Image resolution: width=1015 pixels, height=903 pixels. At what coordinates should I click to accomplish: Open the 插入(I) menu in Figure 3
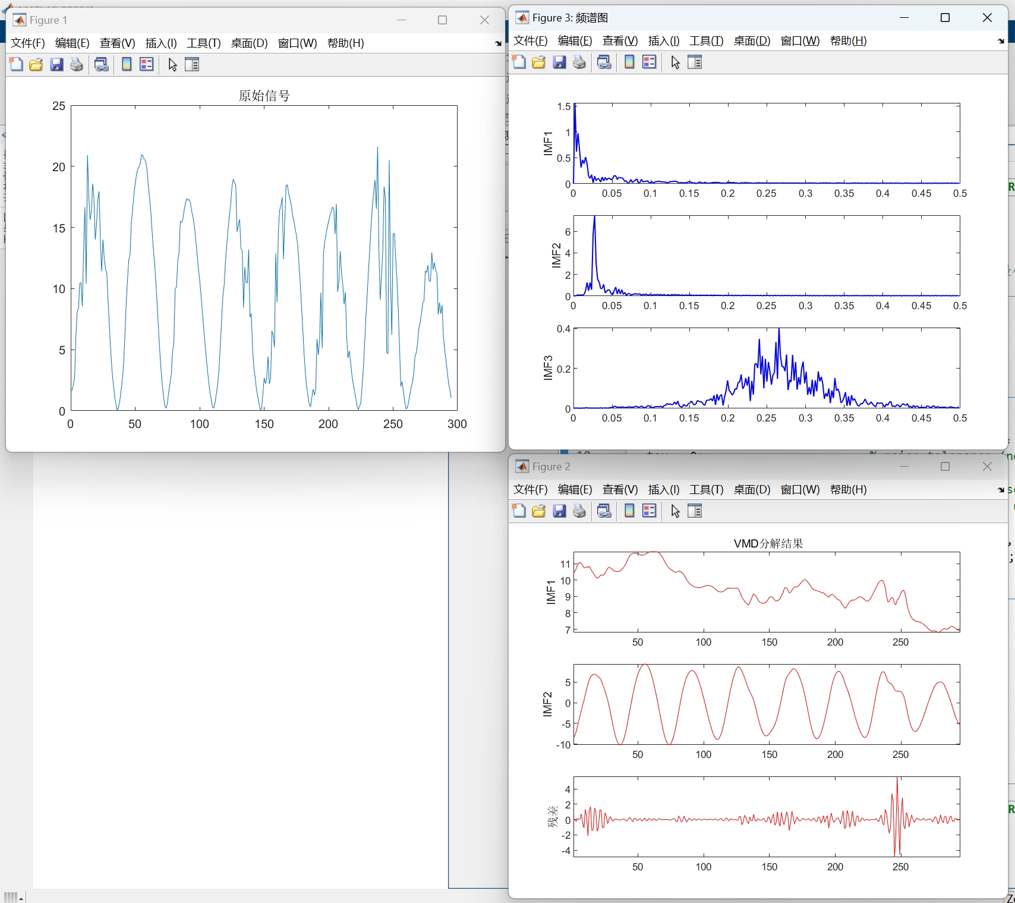[x=663, y=41]
